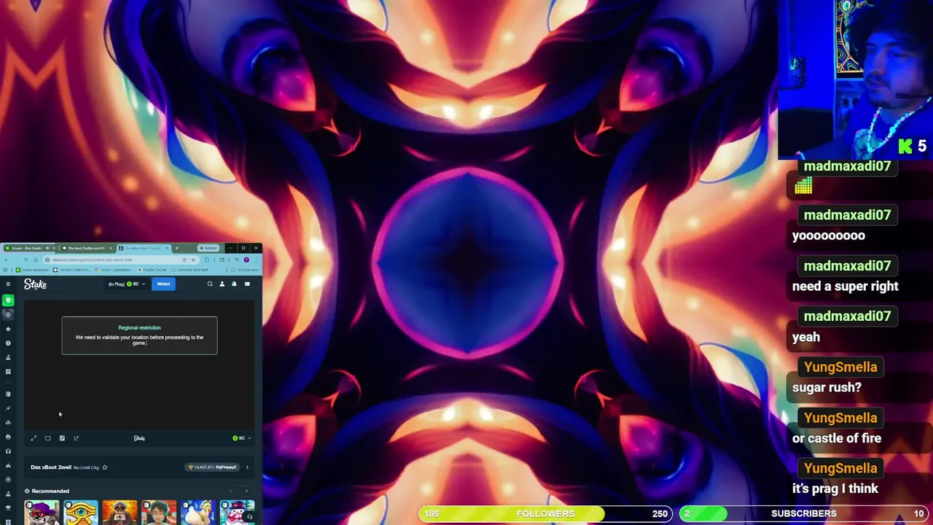Switch game to theatre mode
Image resolution: width=933 pixels, height=525 pixels.
[48, 438]
